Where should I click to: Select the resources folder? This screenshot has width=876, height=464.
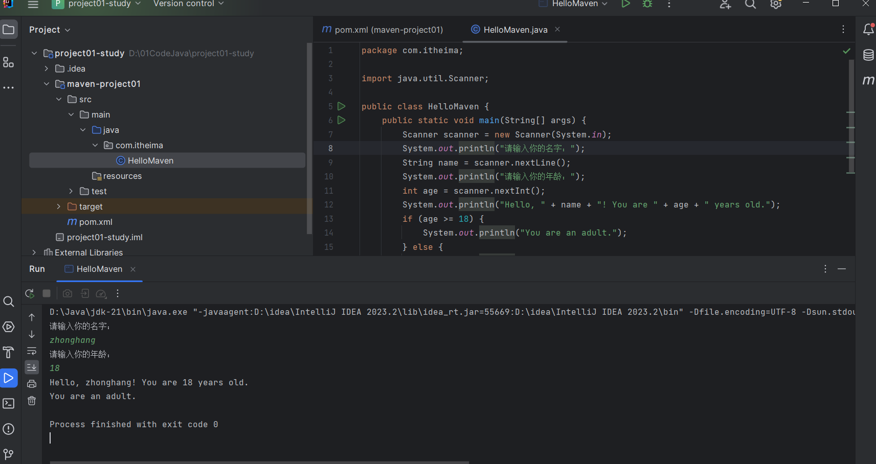(117, 176)
